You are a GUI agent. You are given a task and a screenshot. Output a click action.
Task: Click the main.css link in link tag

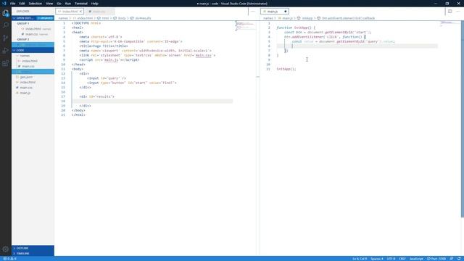(203, 55)
